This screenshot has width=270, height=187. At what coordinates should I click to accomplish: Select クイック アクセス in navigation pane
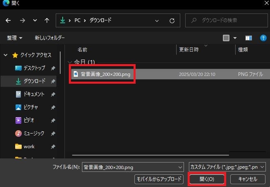click(x=36, y=55)
